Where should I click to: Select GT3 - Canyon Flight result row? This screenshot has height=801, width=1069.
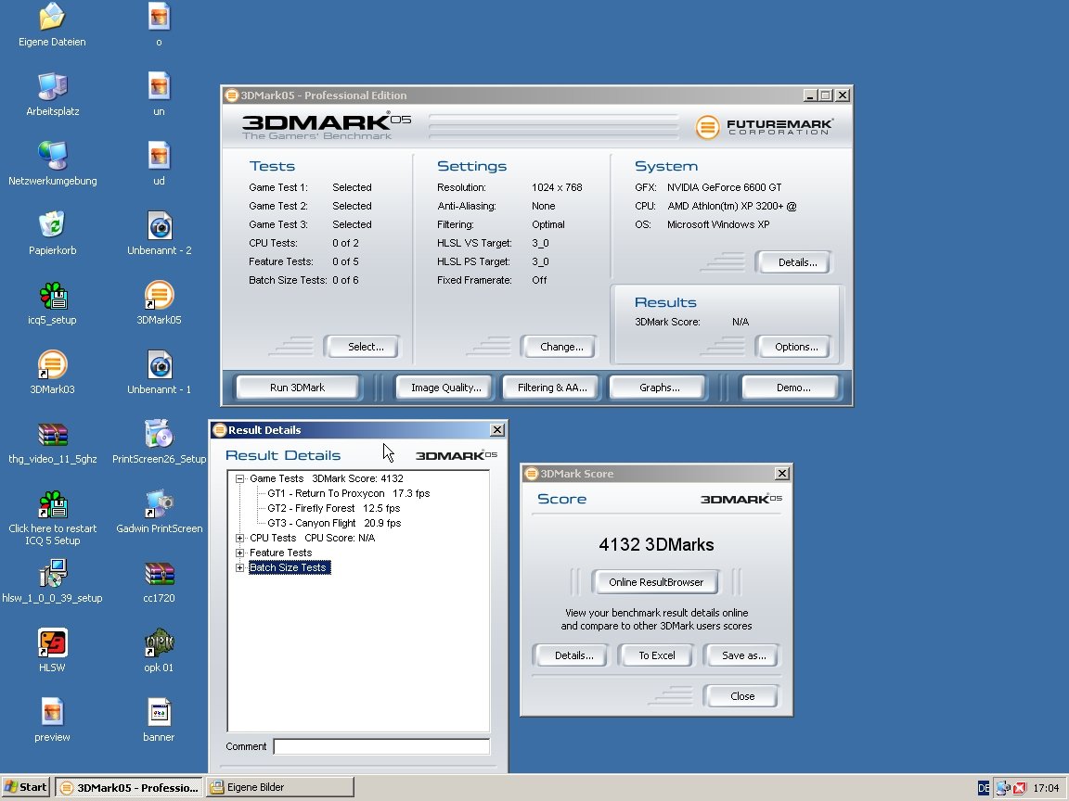[334, 524]
